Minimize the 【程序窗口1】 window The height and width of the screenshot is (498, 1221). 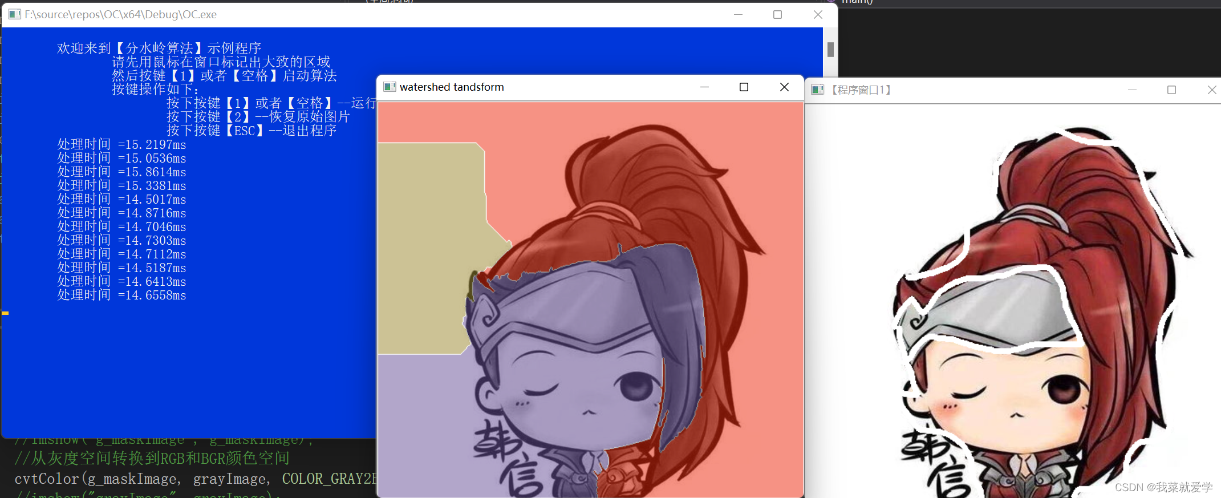[1132, 90]
